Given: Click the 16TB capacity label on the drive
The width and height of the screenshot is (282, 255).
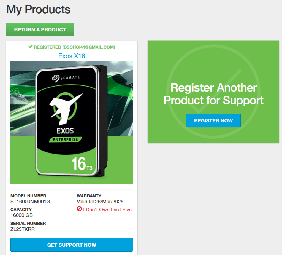Looking at the screenshot, I should coord(82,164).
